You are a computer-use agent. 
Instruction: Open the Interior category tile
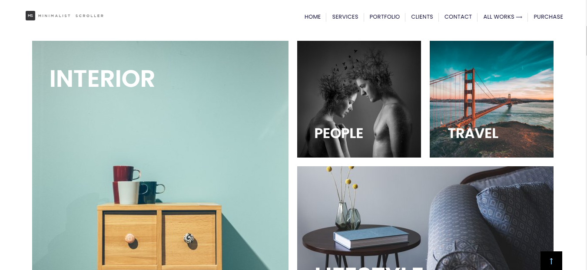click(160, 155)
